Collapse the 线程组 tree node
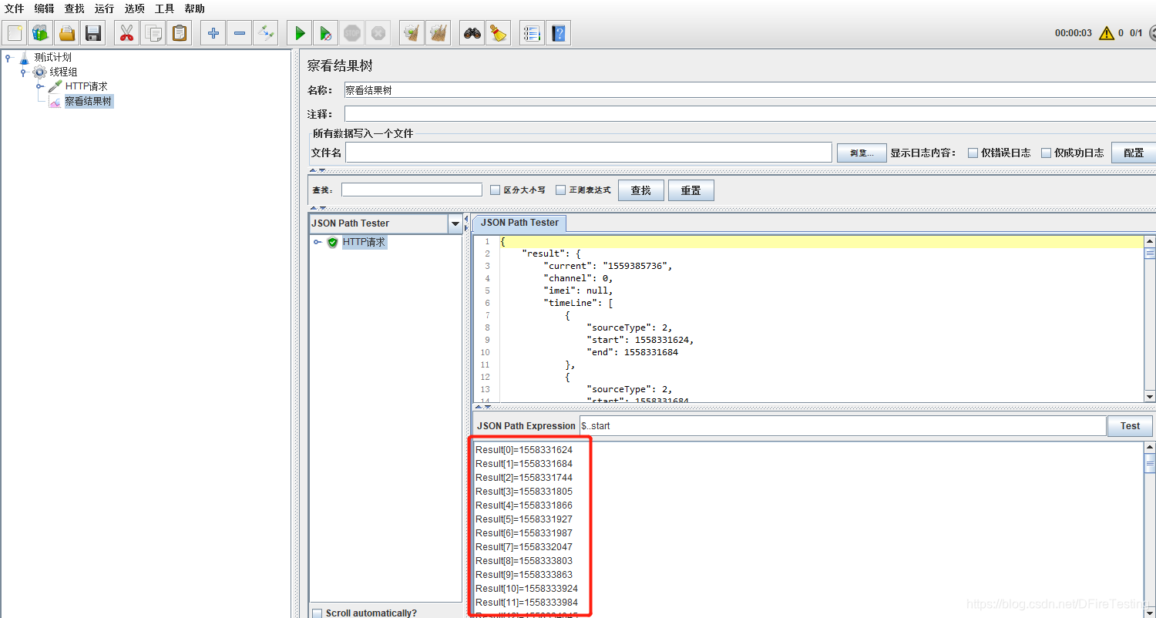 pos(24,72)
